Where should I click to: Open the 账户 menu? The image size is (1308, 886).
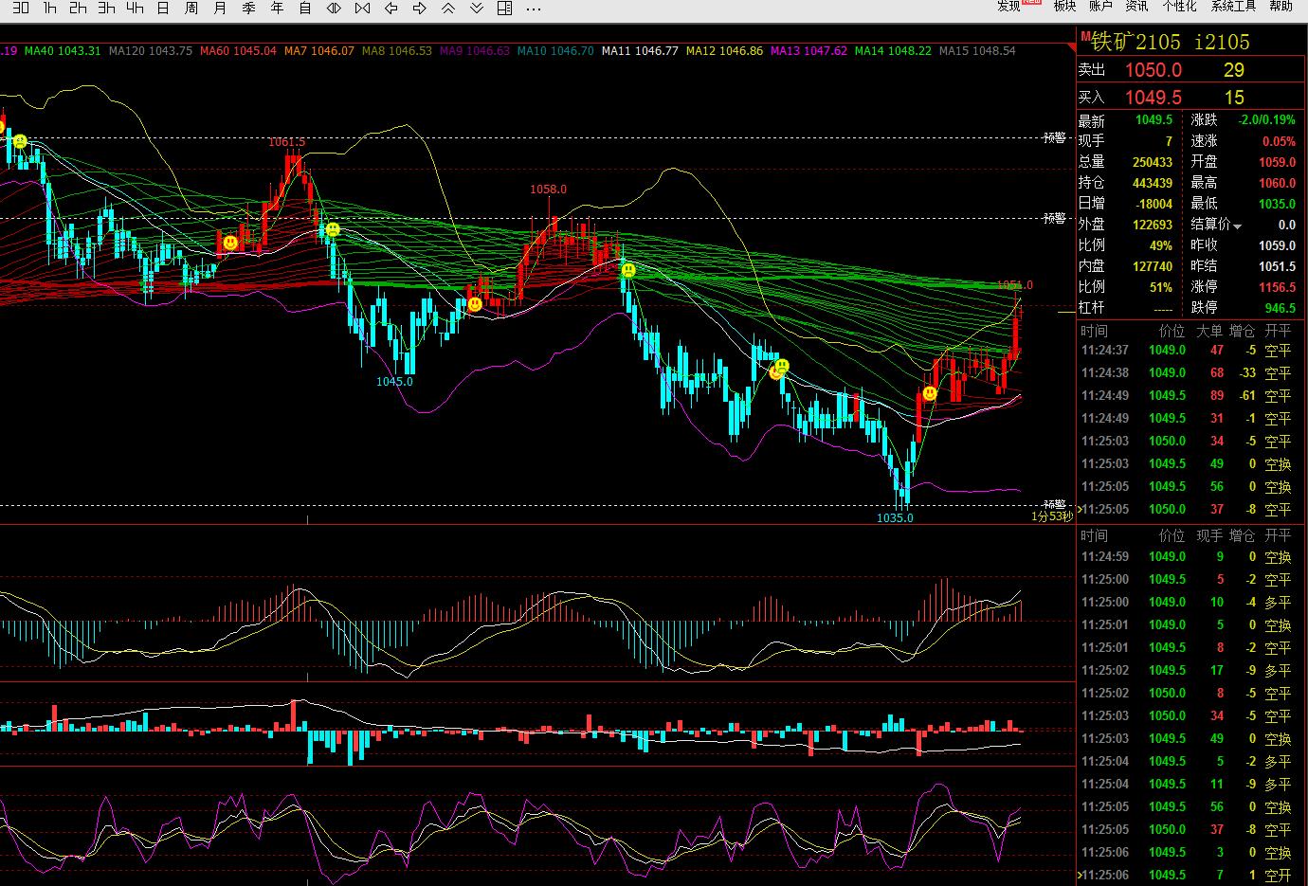tap(1100, 6)
